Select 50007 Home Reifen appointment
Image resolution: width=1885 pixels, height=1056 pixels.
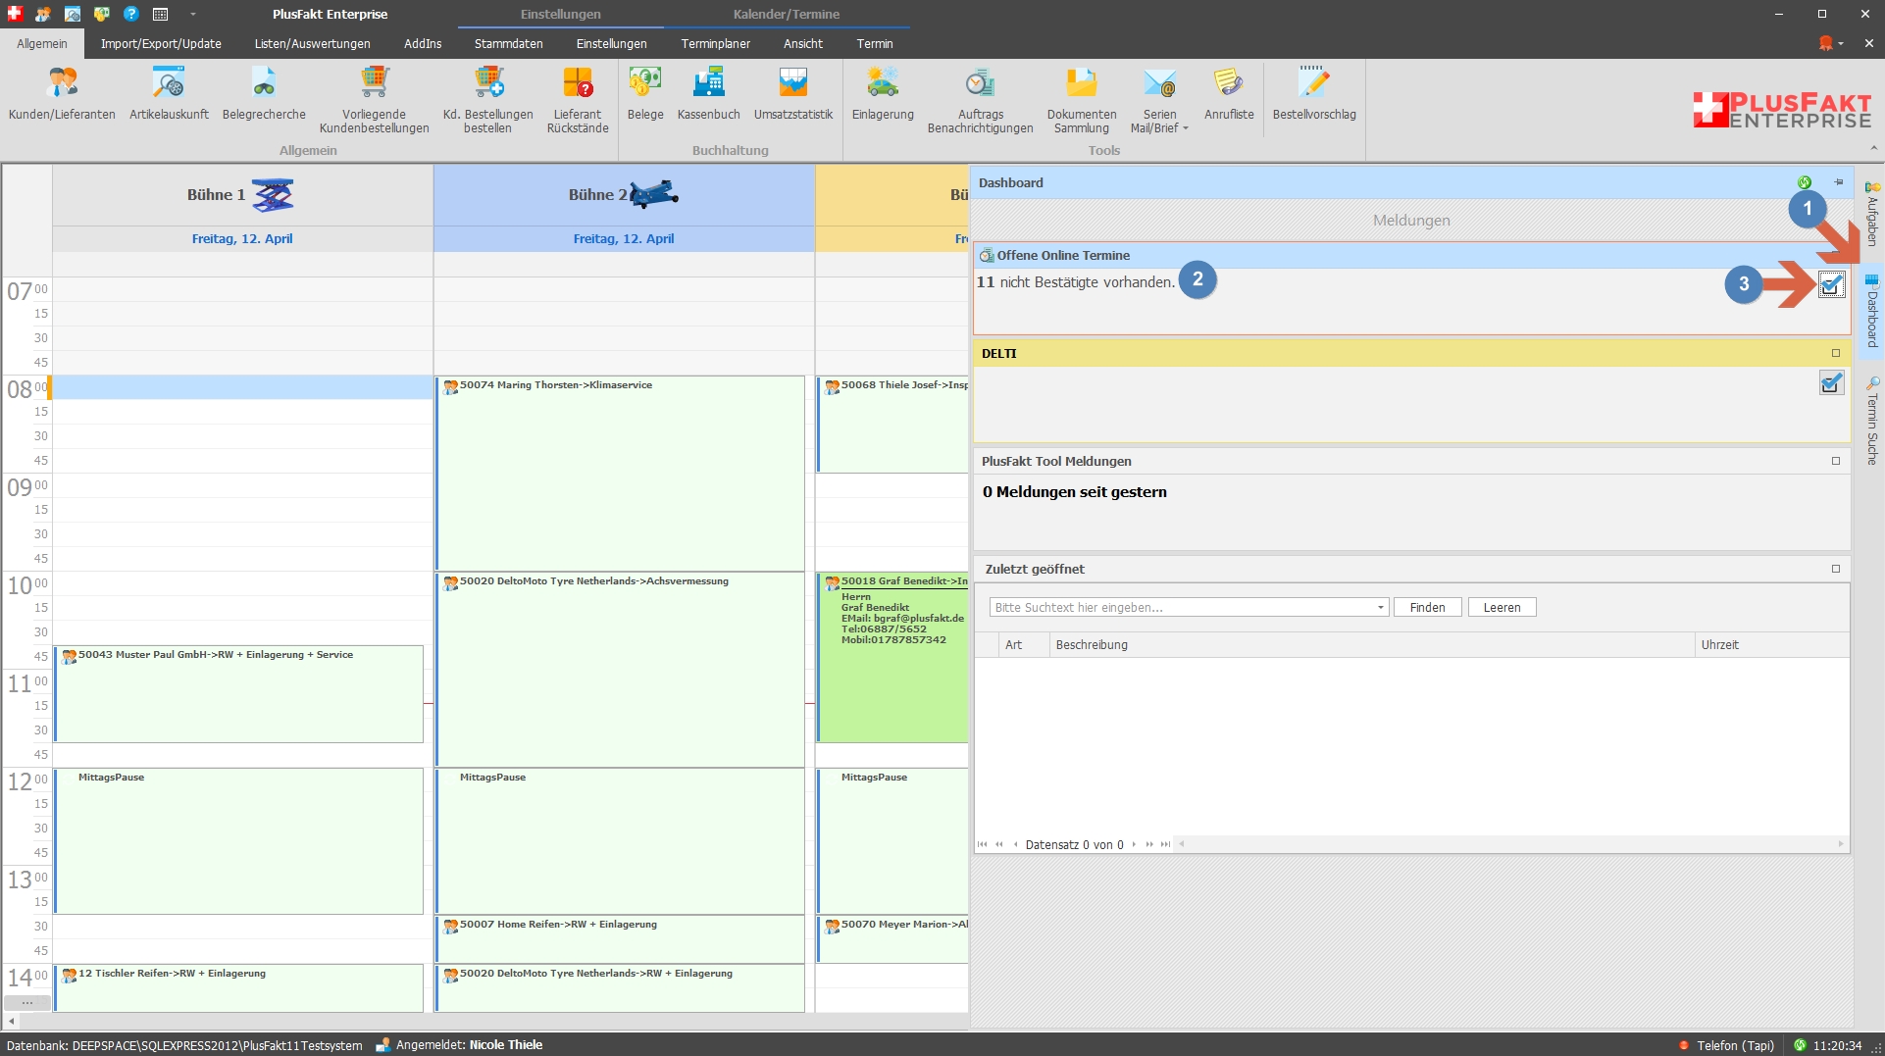620,939
